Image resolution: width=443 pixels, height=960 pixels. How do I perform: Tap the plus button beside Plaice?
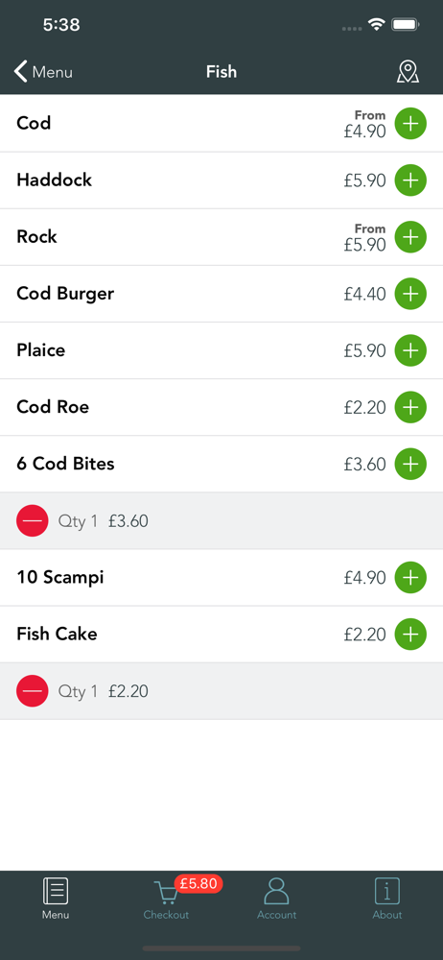(x=410, y=350)
